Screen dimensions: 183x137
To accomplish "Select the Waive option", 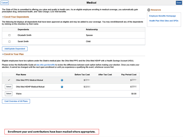I will click(9, 94).
